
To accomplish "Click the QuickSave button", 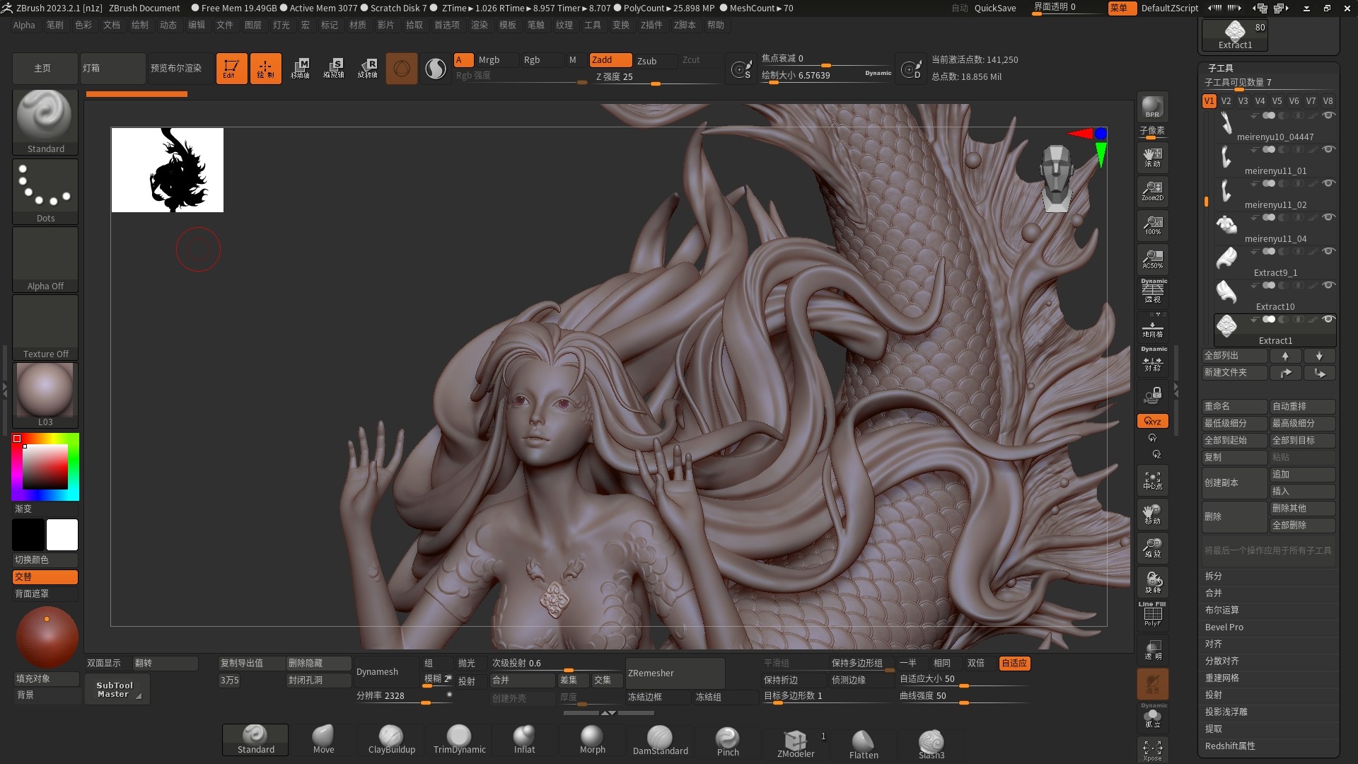I will tap(994, 8).
